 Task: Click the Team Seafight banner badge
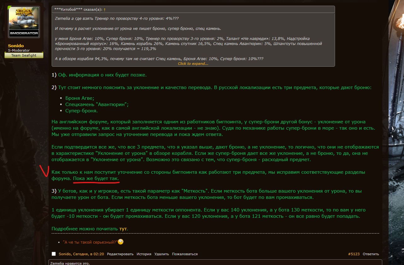(24, 55)
